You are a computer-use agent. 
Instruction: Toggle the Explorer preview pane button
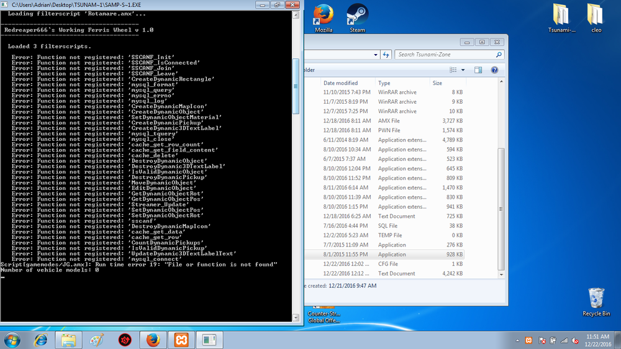click(478, 70)
